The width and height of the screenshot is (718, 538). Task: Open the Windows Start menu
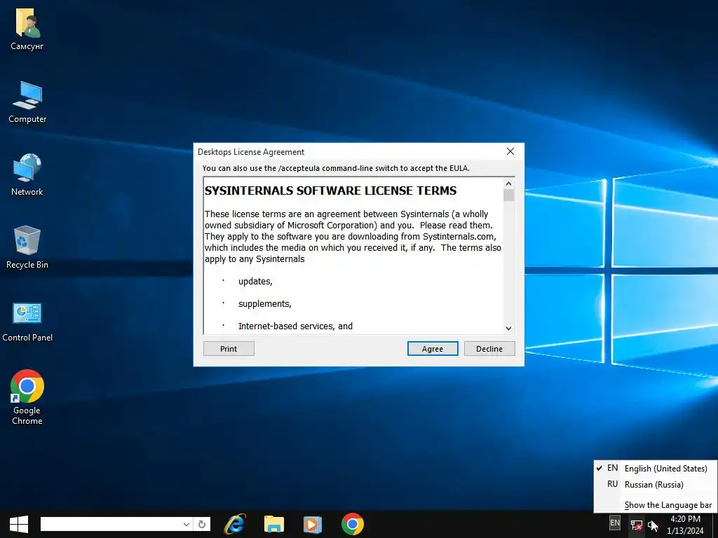point(19,524)
